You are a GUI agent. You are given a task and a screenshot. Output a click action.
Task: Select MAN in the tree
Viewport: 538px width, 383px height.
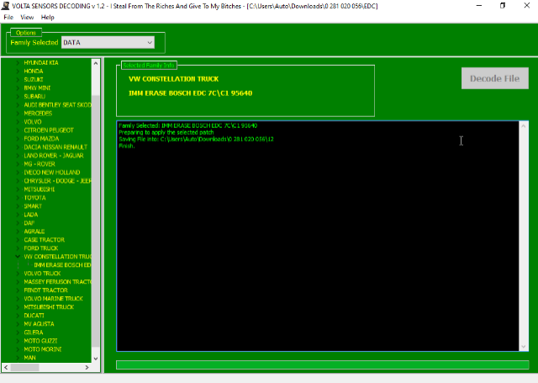tap(29, 358)
